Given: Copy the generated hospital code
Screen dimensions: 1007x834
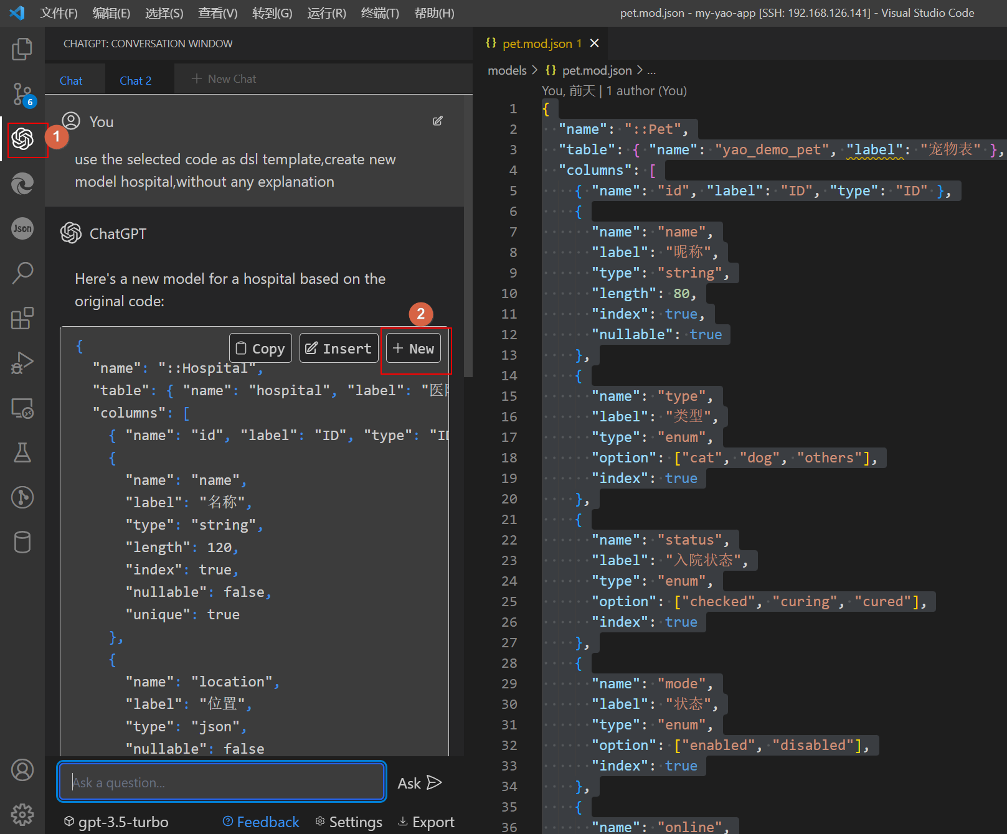Looking at the screenshot, I should tap(260, 349).
